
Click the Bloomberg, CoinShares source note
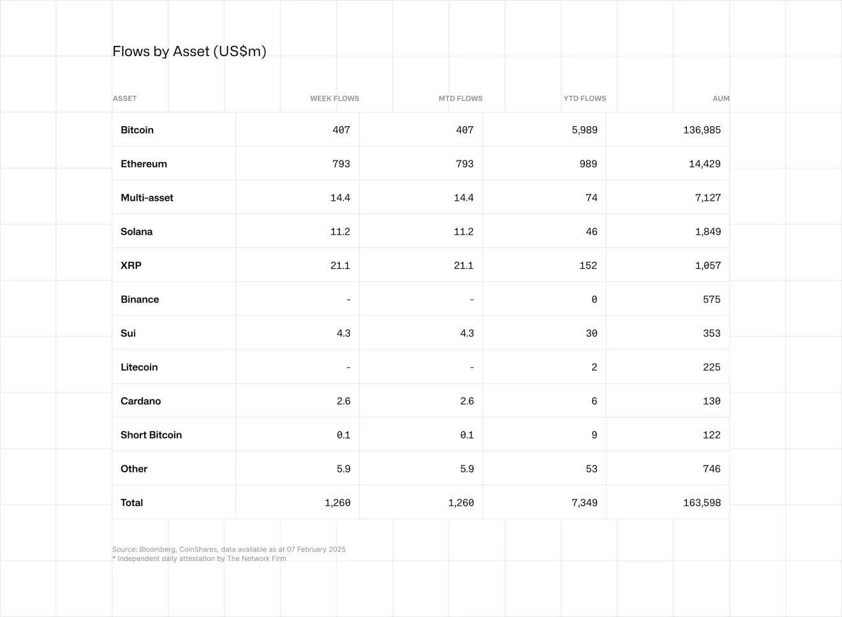point(229,549)
